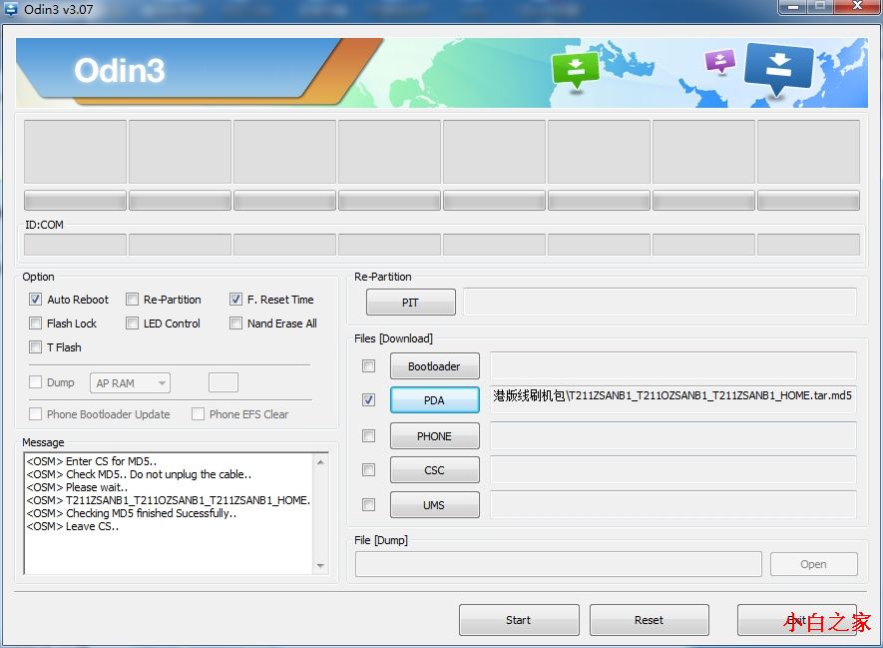Click the Open button for File Dump

pos(814,564)
